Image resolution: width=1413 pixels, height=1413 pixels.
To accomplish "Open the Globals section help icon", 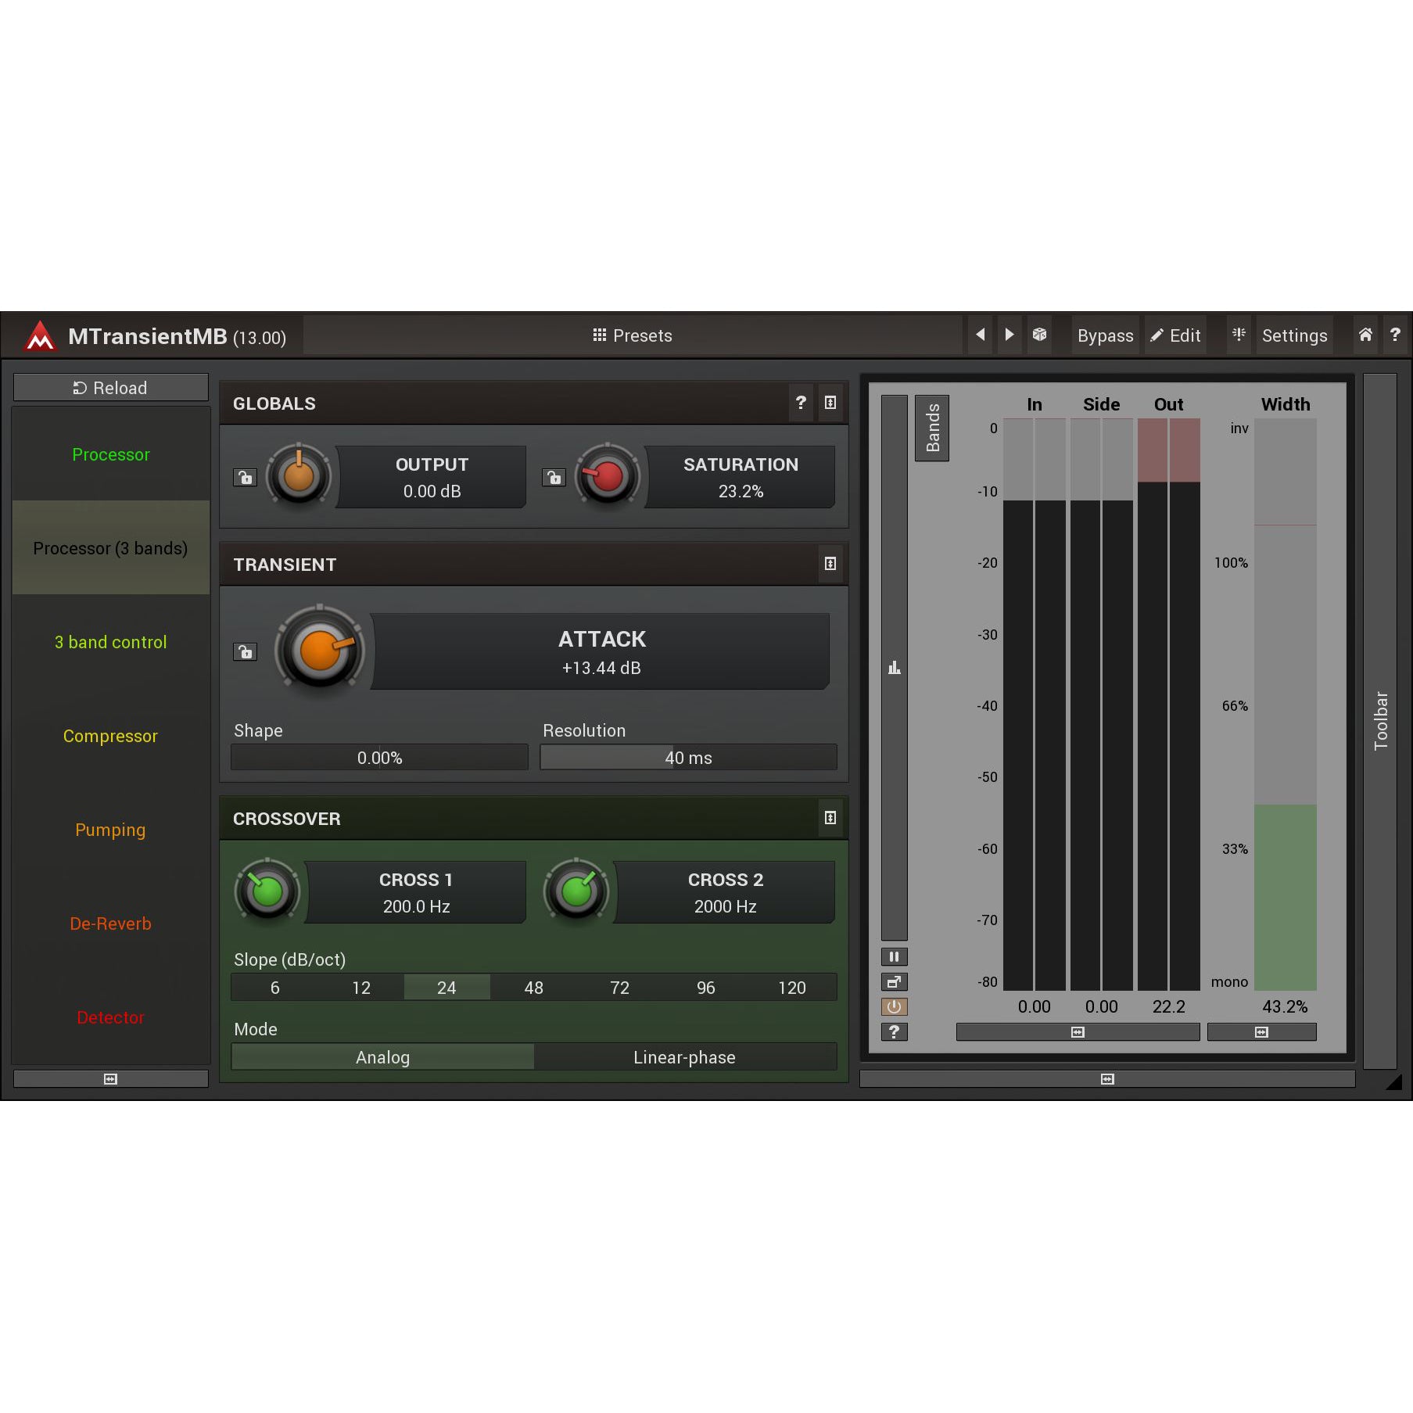I will coord(801,403).
